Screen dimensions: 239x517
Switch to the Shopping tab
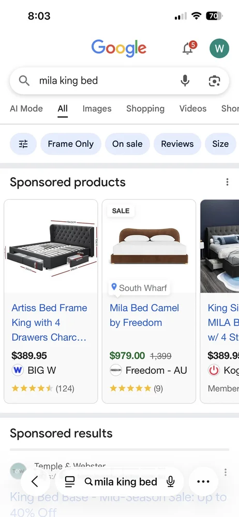coord(145,109)
